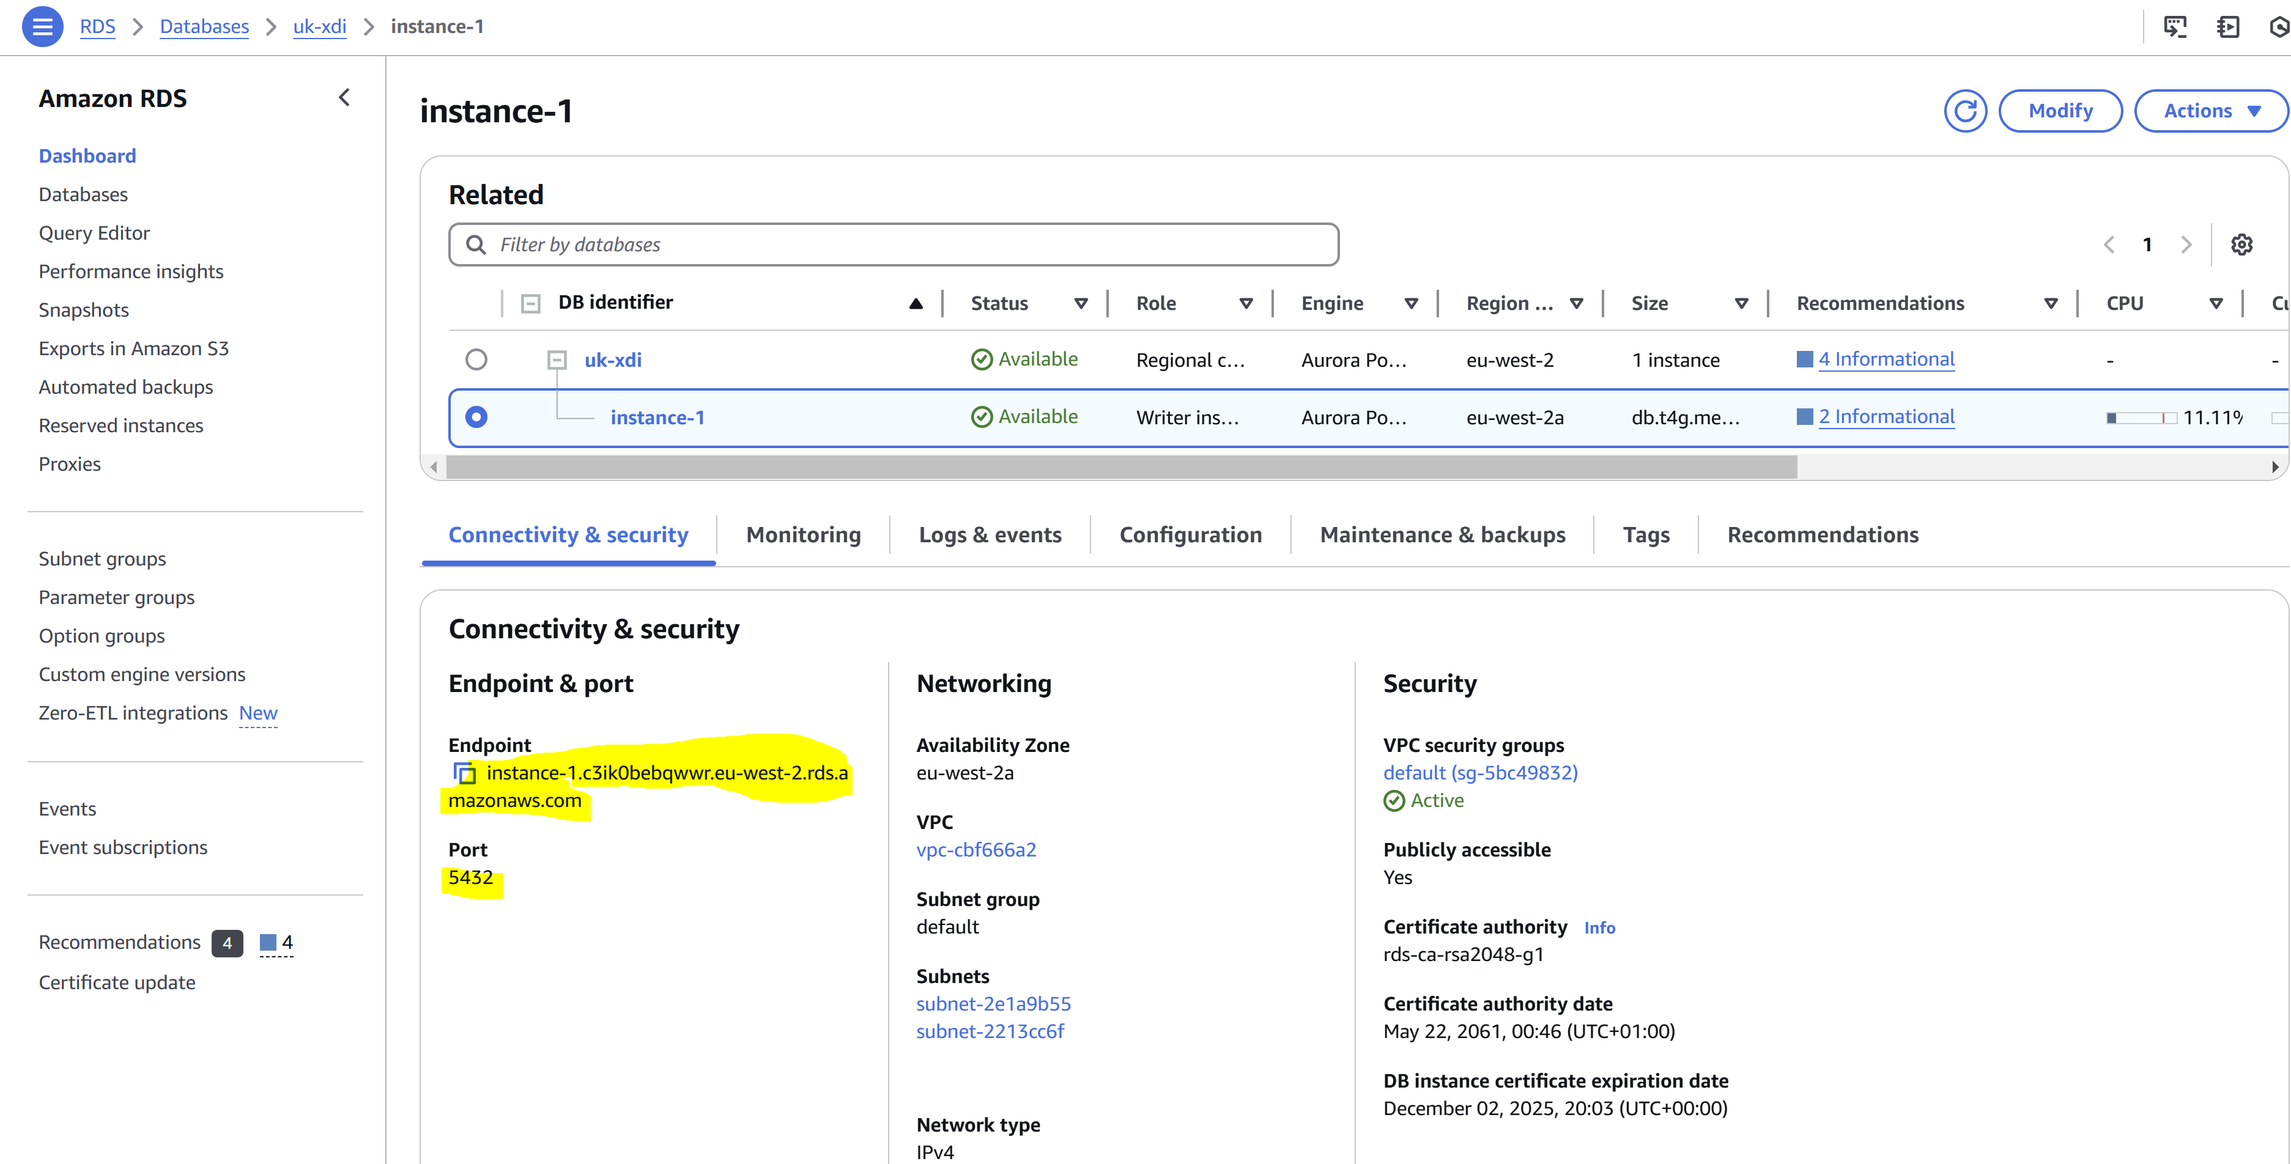
Task: Click the horizontal scrollbar of Related table
Action: (1120, 467)
